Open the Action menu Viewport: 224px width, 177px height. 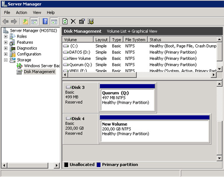(x=22, y=13)
